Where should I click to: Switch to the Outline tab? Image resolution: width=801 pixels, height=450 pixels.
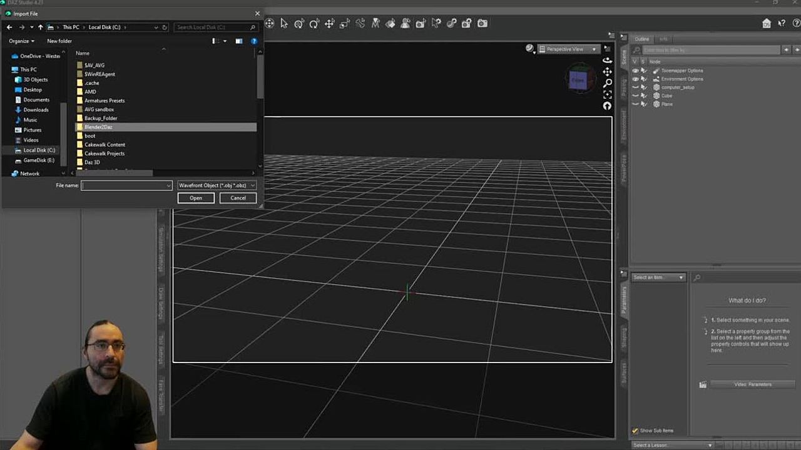642,39
